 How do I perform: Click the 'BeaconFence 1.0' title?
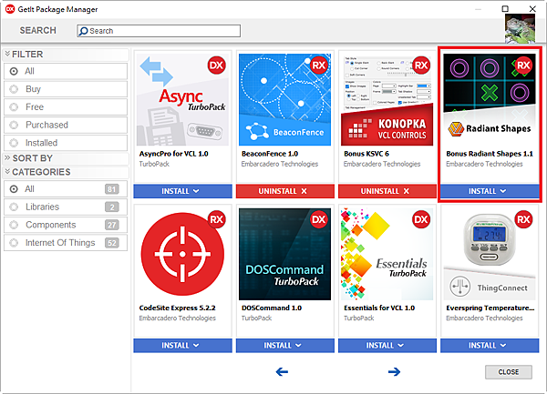point(270,154)
